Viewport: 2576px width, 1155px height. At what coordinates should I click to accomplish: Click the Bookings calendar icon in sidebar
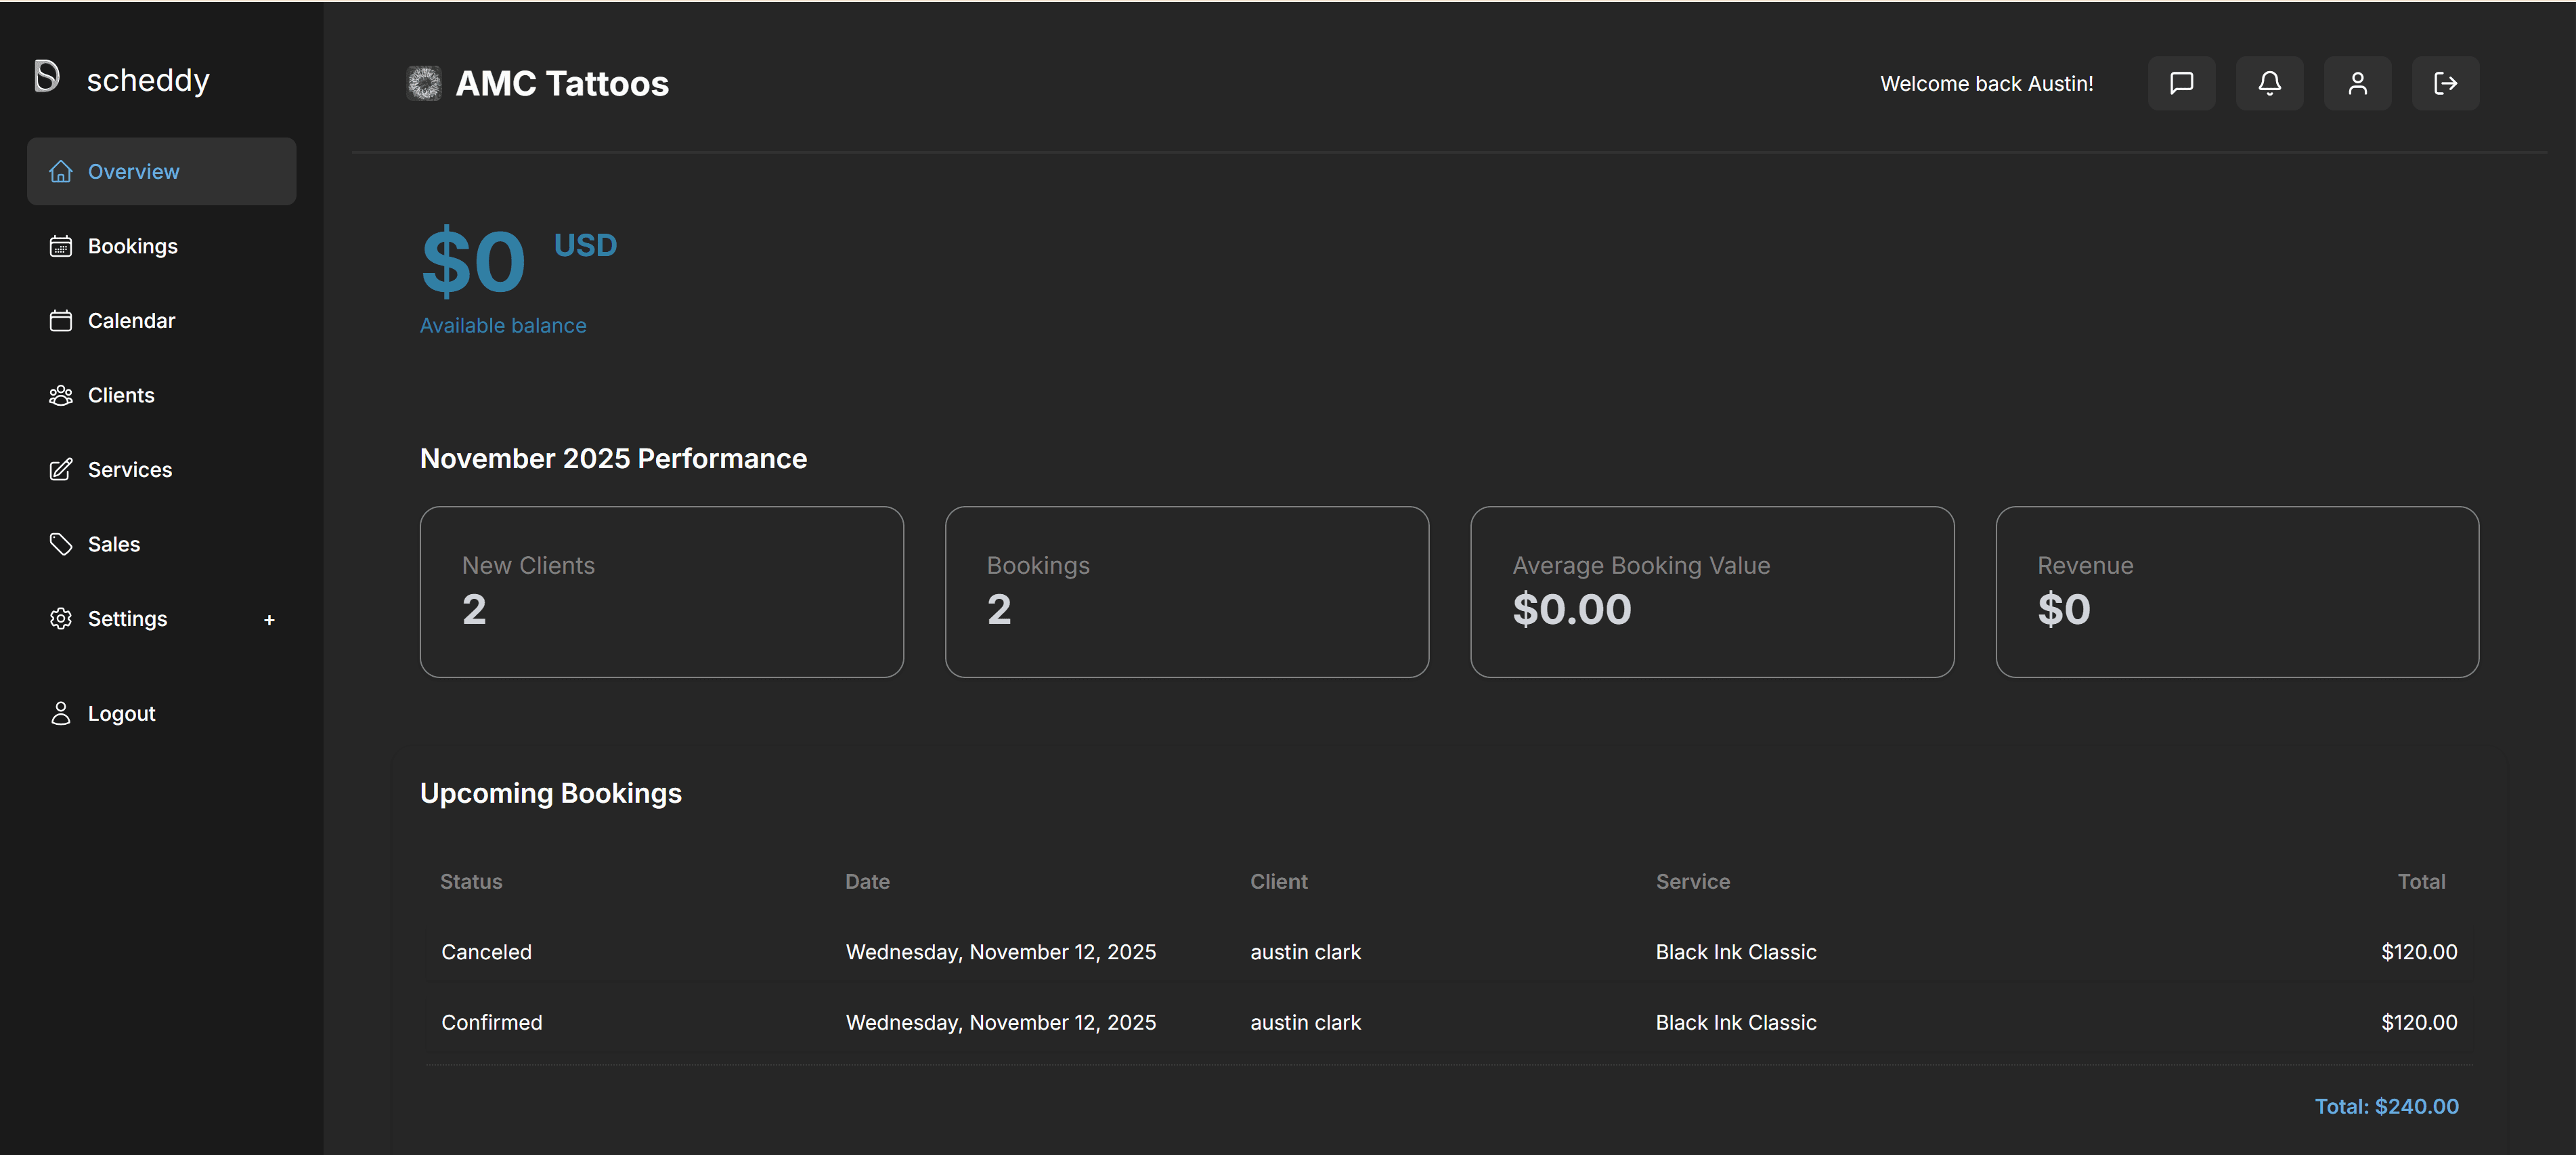[x=61, y=246]
